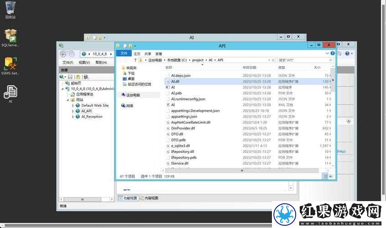This screenshot has height=228, width=386.
Task: Collapse the IIS actions section chevron
Action: coord(349,121)
